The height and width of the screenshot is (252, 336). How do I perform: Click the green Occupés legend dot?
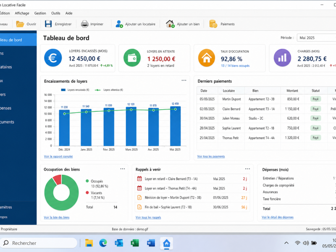point(87,181)
